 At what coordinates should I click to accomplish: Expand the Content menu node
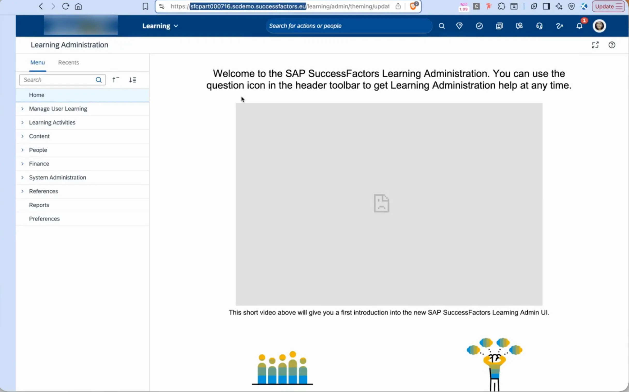point(23,136)
